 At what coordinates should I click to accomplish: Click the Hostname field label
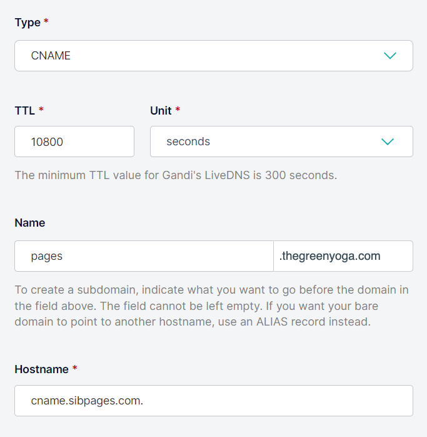point(41,369)
